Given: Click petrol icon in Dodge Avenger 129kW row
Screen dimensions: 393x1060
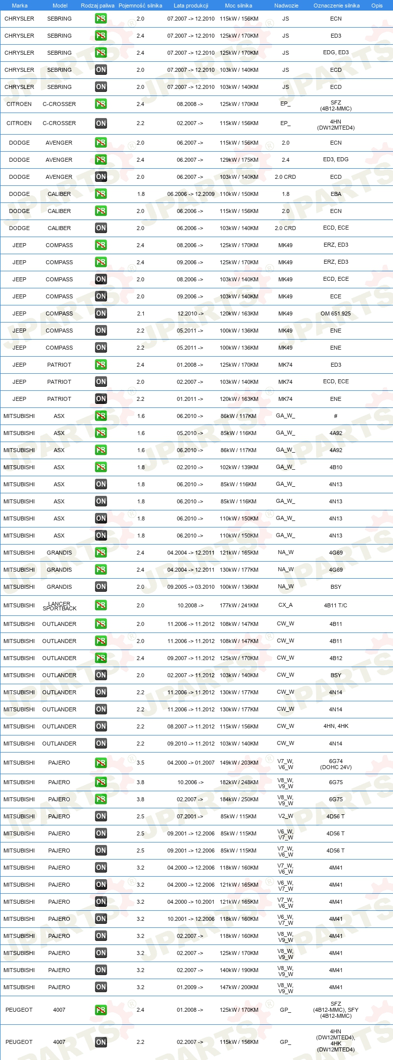Looking at the screenshot, I should 101,160.
